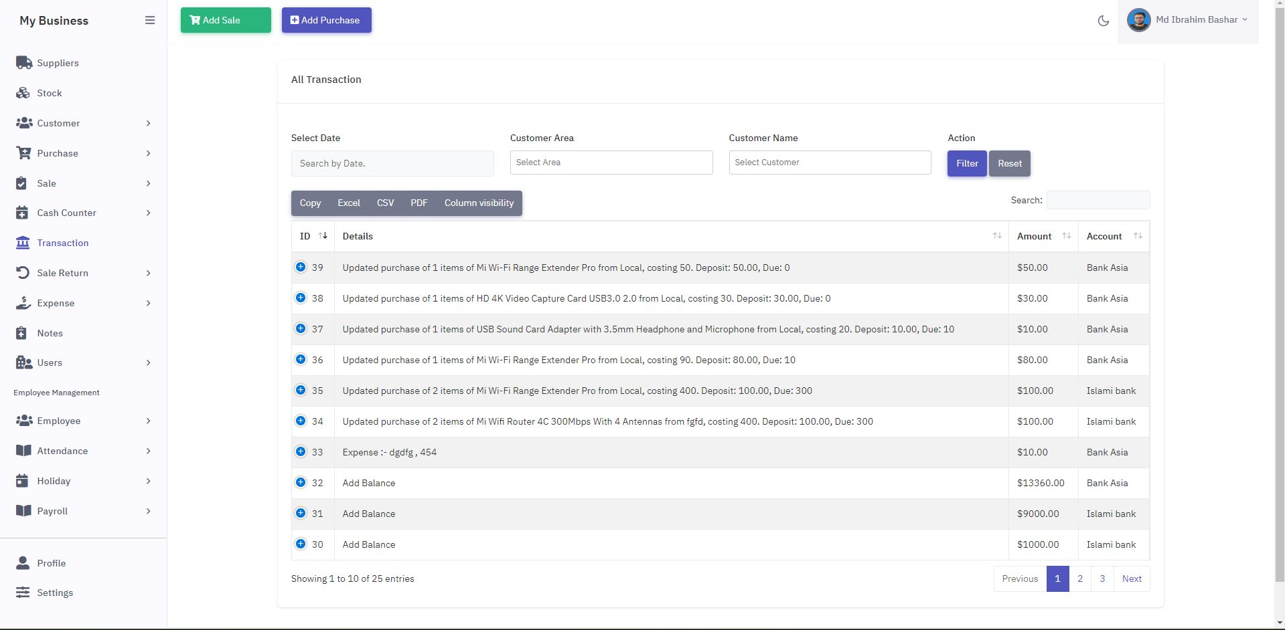Go to the Profile page
The width and height of the screenshot is (1285, 630).
click(x=52, y=563)
